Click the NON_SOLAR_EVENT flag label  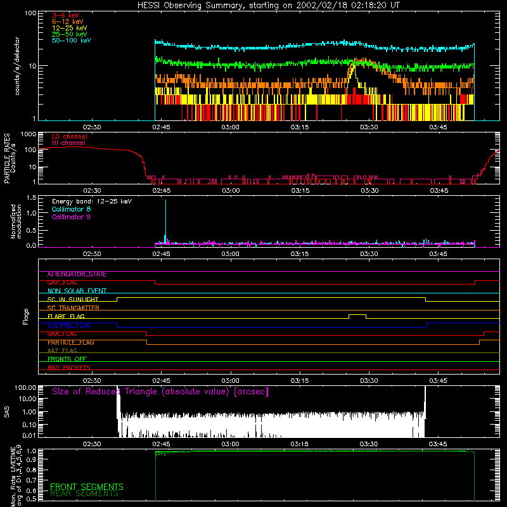[77, 291]
